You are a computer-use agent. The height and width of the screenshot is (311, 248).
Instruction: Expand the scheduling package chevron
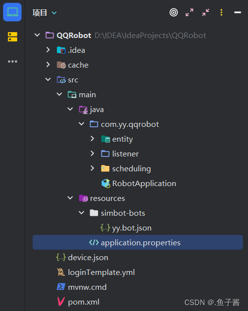(93, 168)
